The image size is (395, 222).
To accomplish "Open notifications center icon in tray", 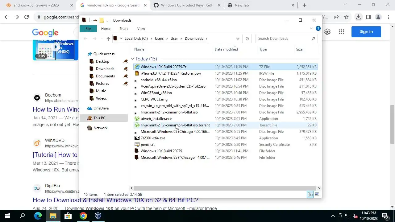I will tap(385, 216).
